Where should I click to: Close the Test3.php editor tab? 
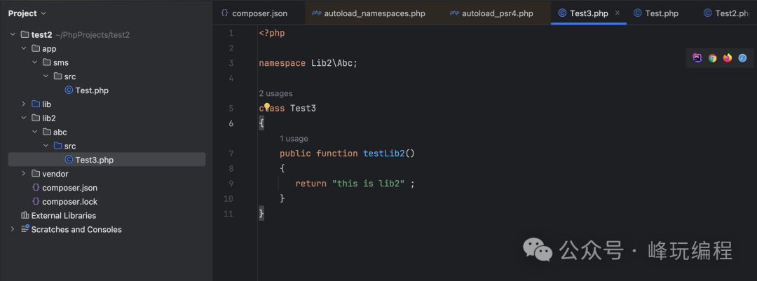tap(617, 13)
